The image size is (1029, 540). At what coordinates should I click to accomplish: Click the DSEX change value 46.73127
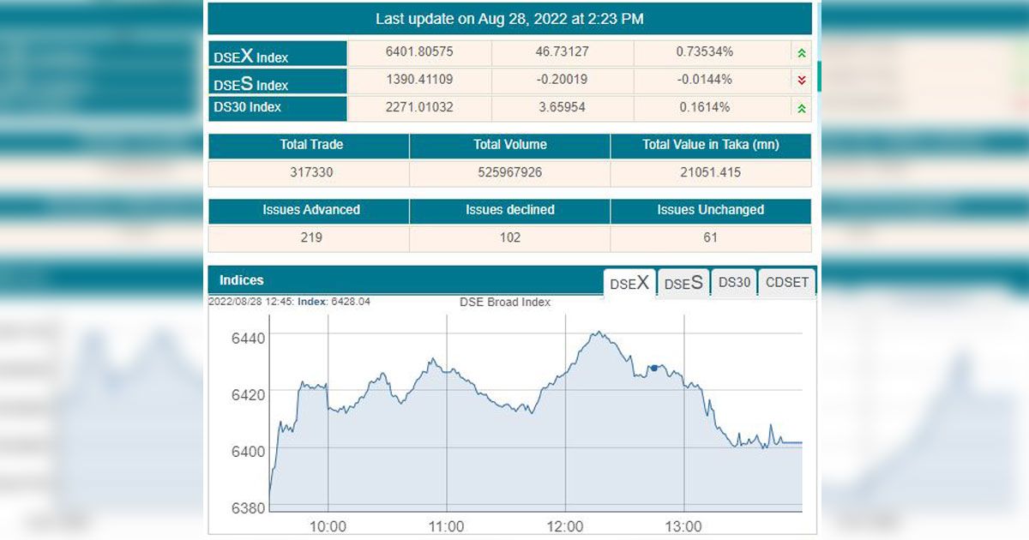pyautogui.click(x=563, y=52)
